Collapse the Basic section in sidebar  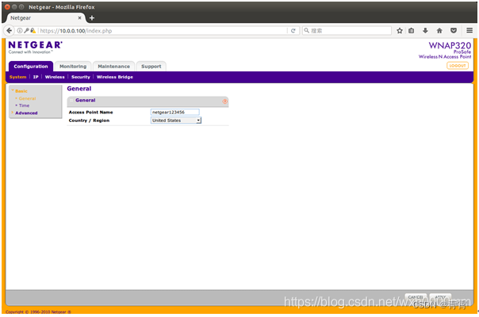(21, 91)
